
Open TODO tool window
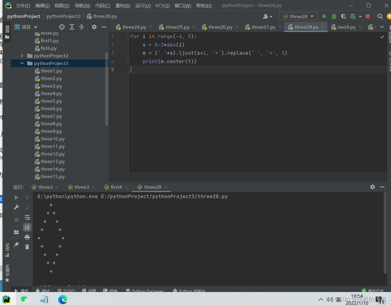pyautogui.click(x=66, y=291)
